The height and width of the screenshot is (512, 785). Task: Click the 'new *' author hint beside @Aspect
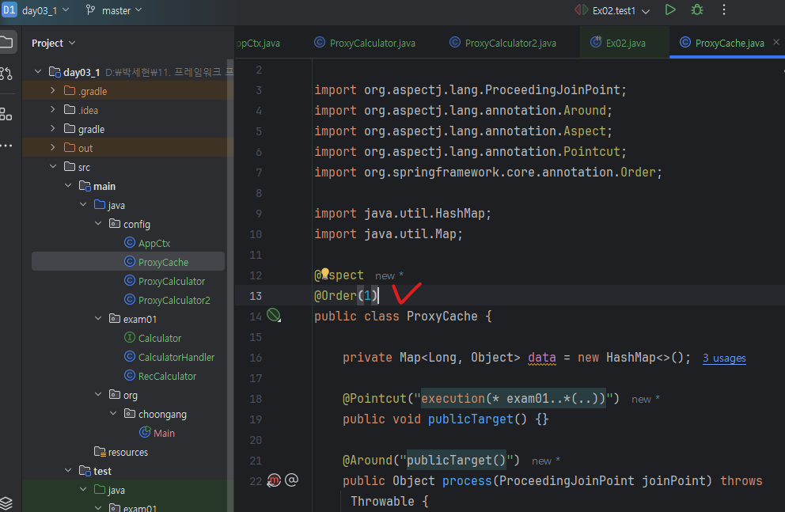pyautogui.click(x=389, y=275)
